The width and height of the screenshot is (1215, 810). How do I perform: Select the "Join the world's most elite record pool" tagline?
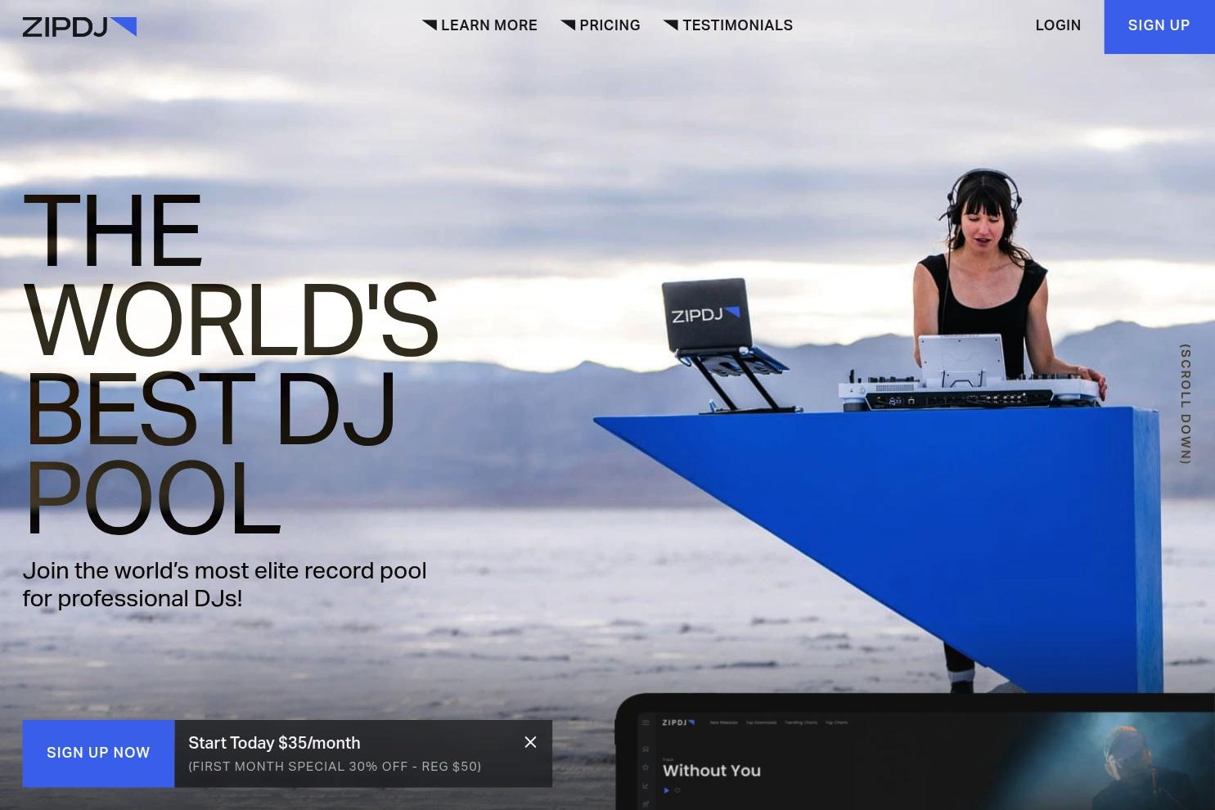(225, 584)
